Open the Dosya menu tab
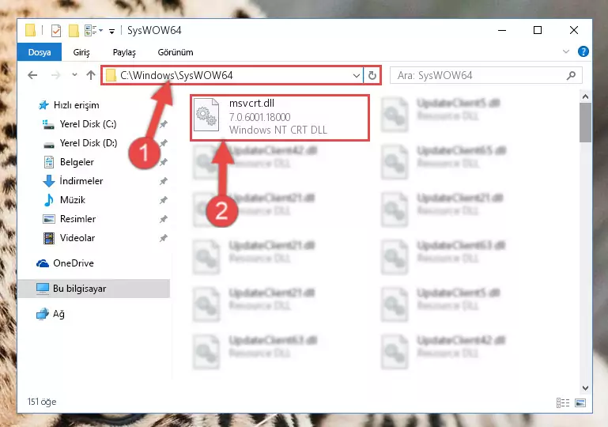Screen dimensions: 608x427 coord(40,52)
